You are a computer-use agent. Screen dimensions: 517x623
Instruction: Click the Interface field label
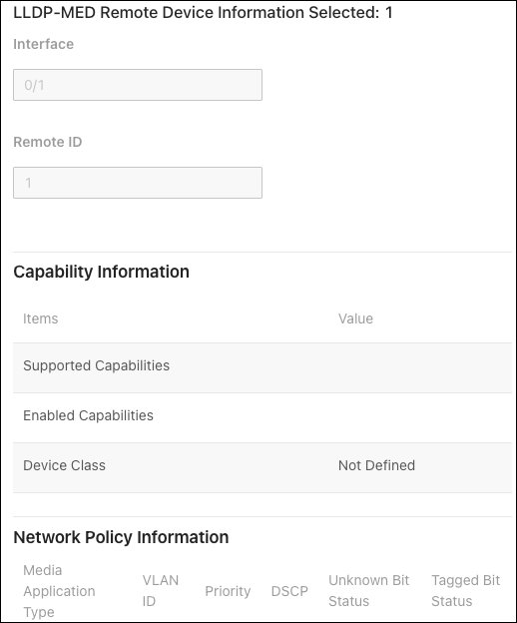point(44,44)
